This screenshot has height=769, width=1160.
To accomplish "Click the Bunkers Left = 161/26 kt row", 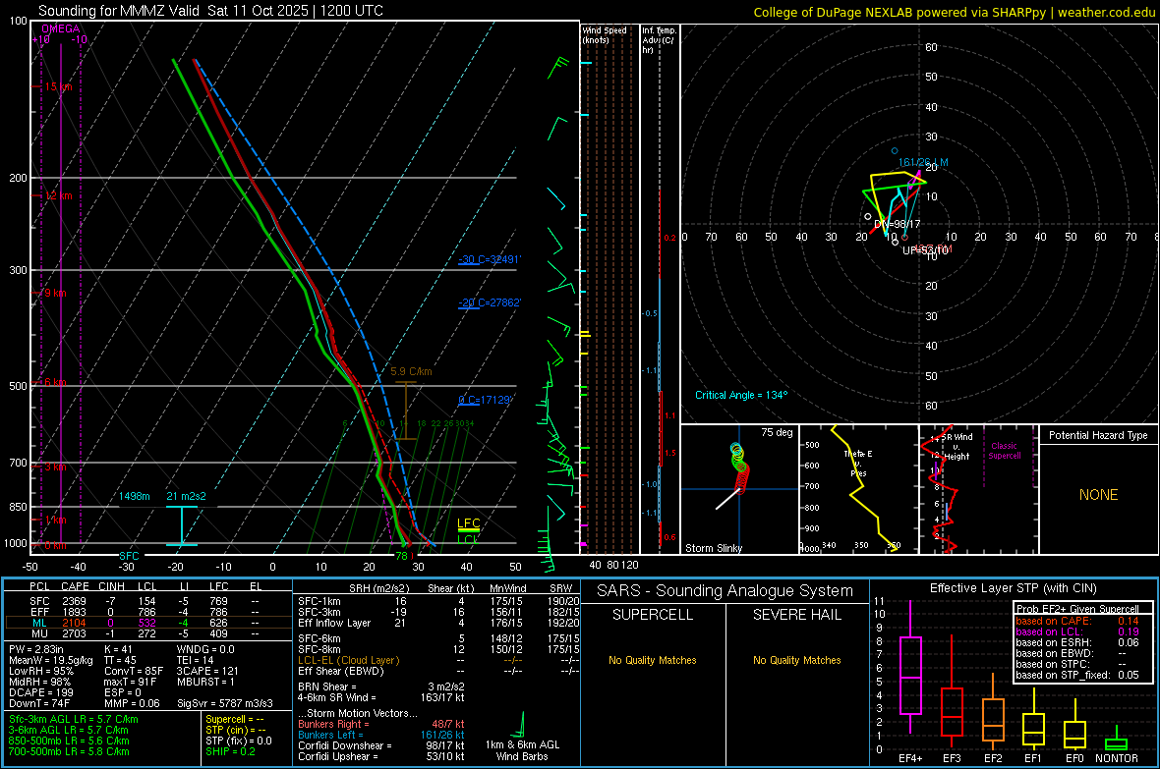I will (381, 735).
